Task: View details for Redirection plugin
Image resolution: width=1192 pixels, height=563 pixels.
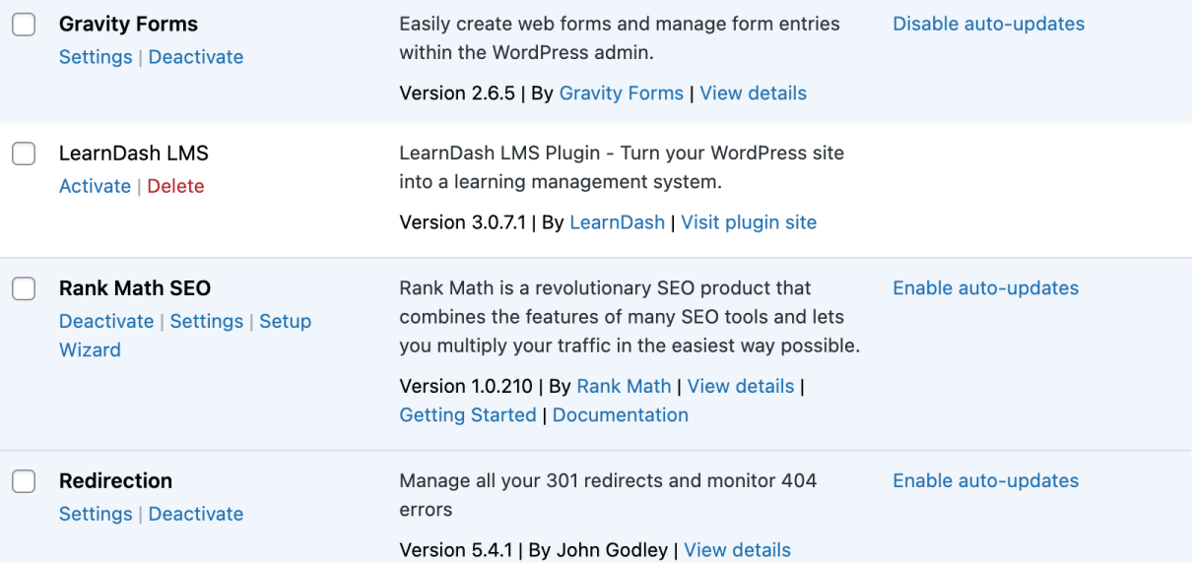Action: [x=737, y=550]
